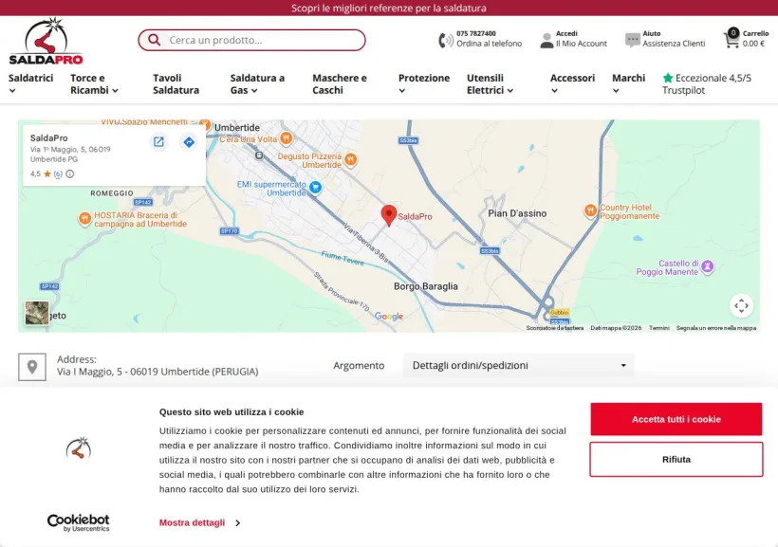Click the help chat bubble icon

[632, 40]
